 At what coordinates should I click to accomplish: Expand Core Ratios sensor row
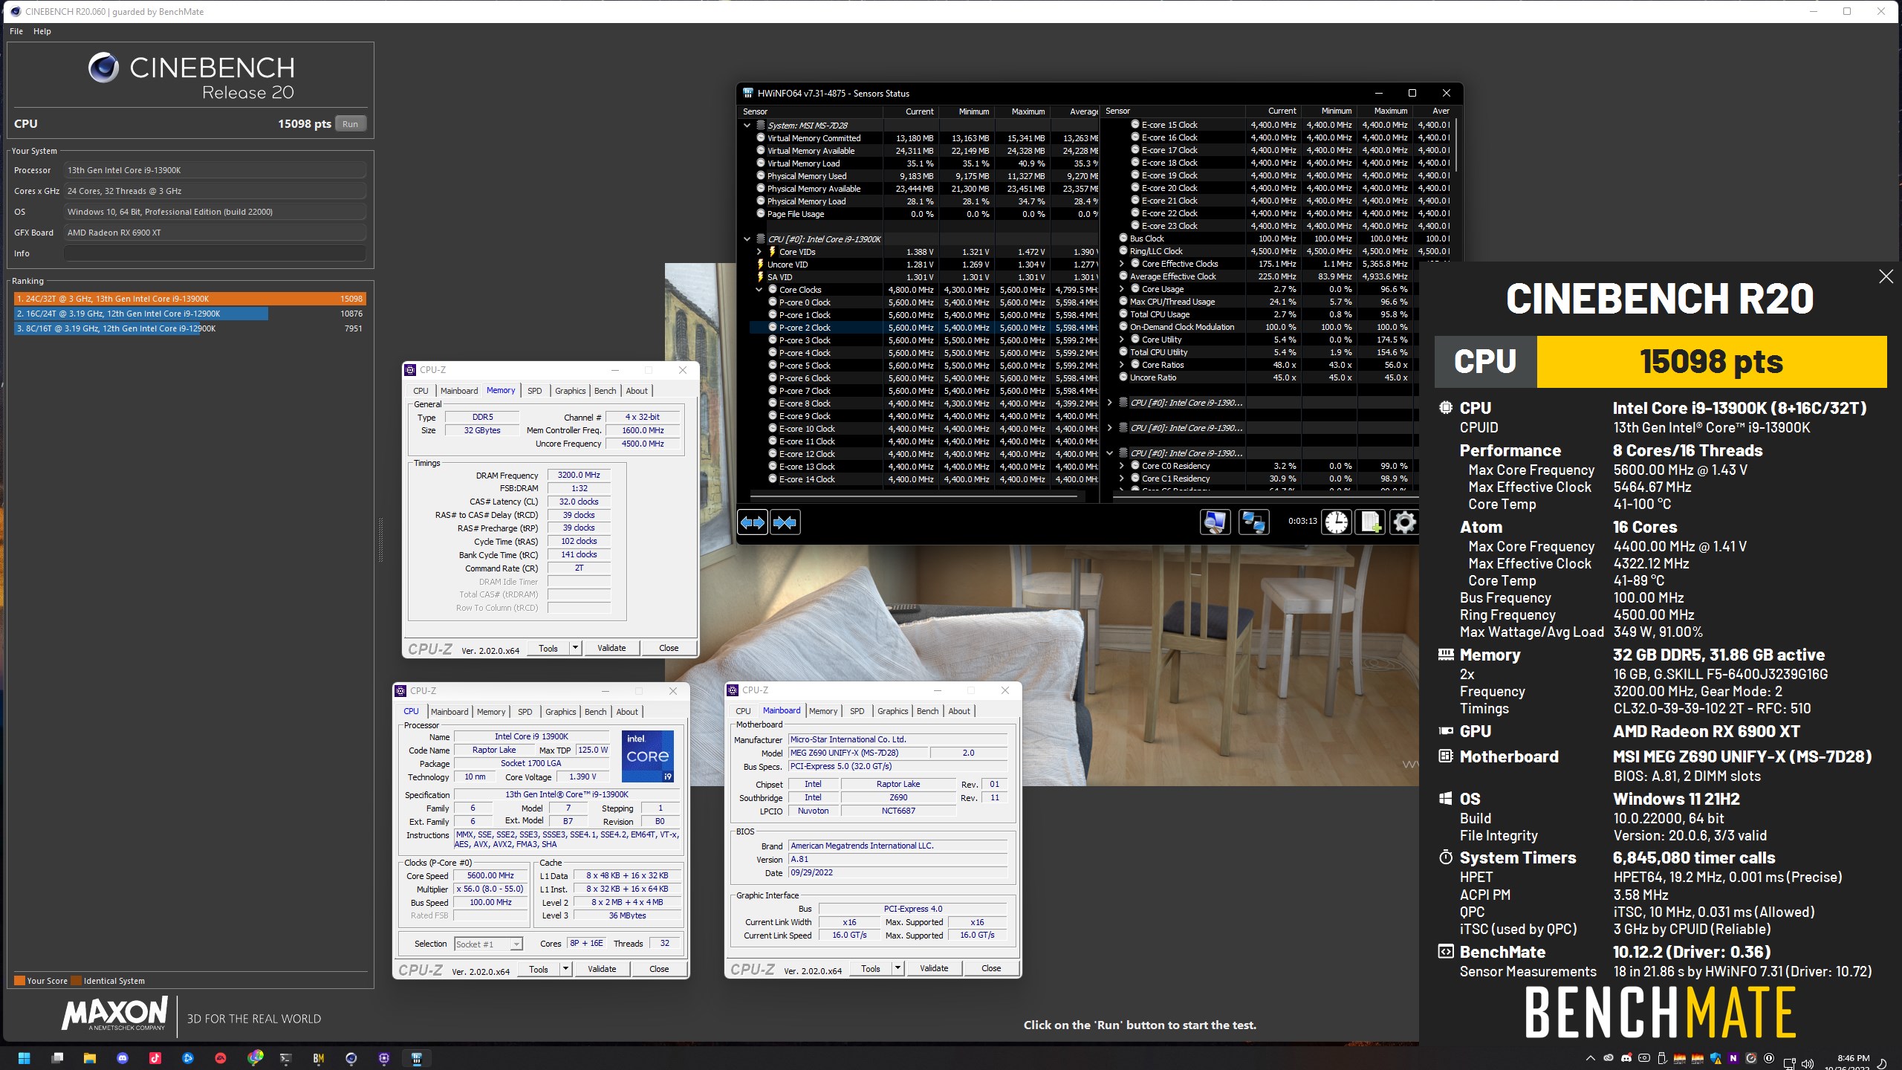coord(1122,365)
